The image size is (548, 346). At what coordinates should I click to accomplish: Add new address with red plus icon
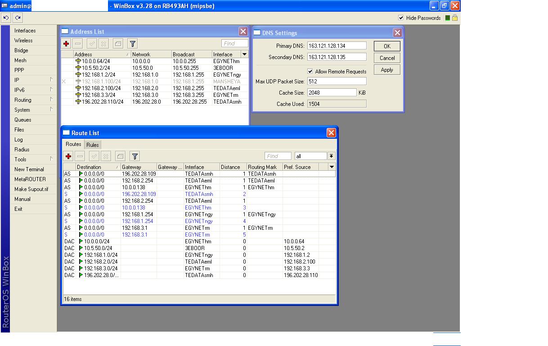click(x=66, y=44)
